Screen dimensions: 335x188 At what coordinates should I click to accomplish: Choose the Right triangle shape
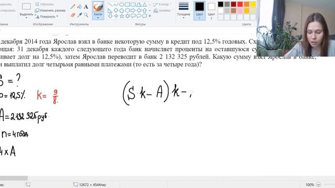[x=110, y=10]
